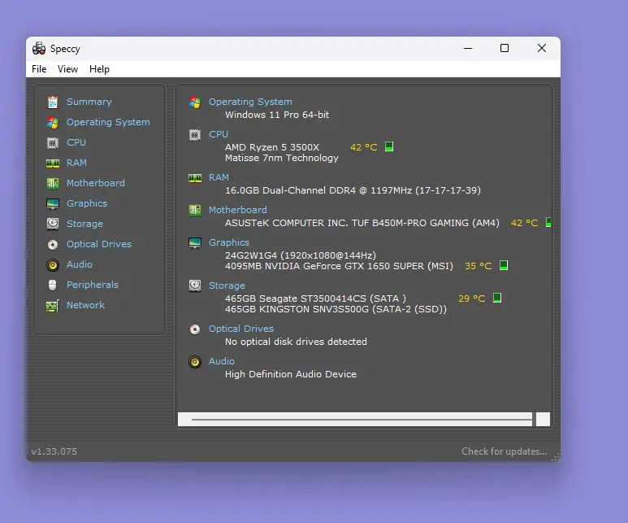The width and height of the screenshot is (628, 523).
Task: Click the green storage temperature indicator icon
Action: point(497,298)
